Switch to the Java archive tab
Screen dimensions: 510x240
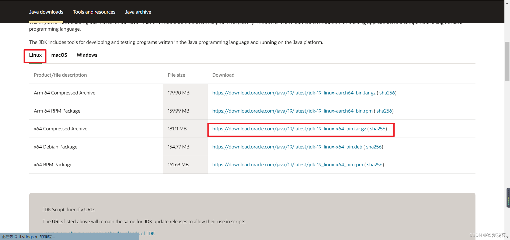point(138,12)
